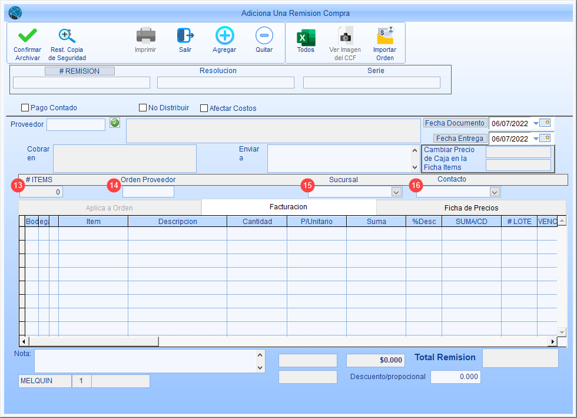Switch to the Aplica a Orden tab
The height and width of the screenshot is (418, 577).
pos(110,208)
